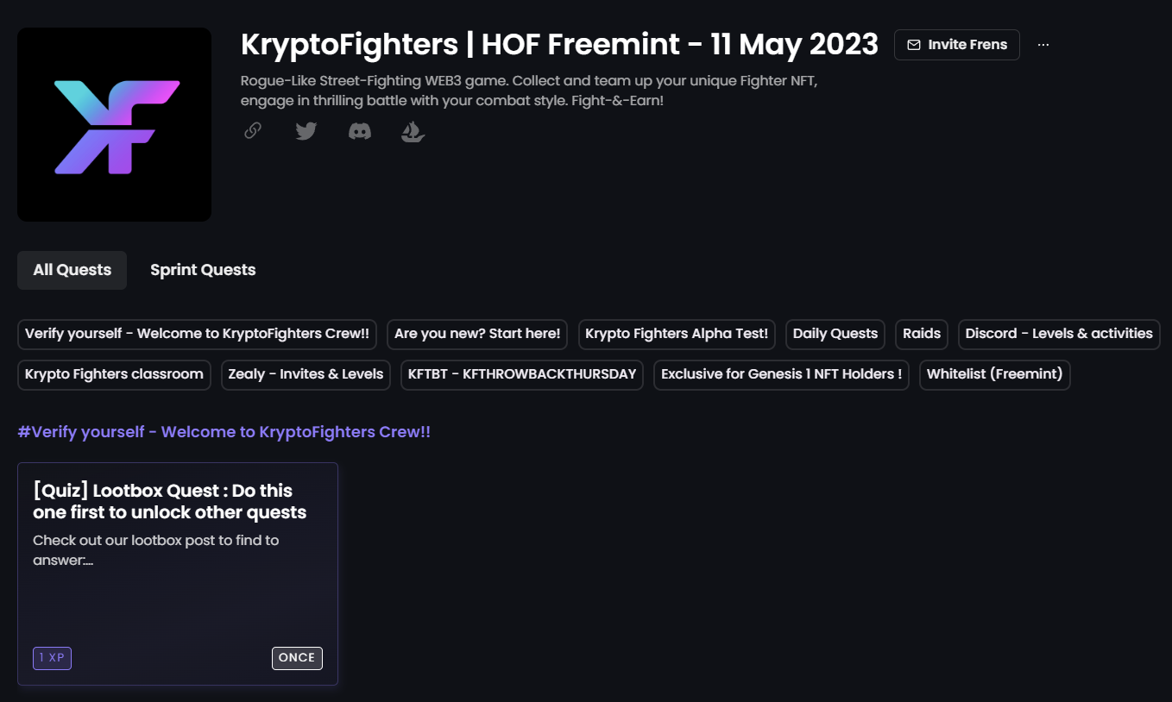Click the ONCE frequency badge

click(x=297, y=657)
